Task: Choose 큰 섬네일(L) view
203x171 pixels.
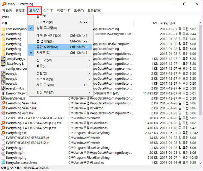Action: 60,41
